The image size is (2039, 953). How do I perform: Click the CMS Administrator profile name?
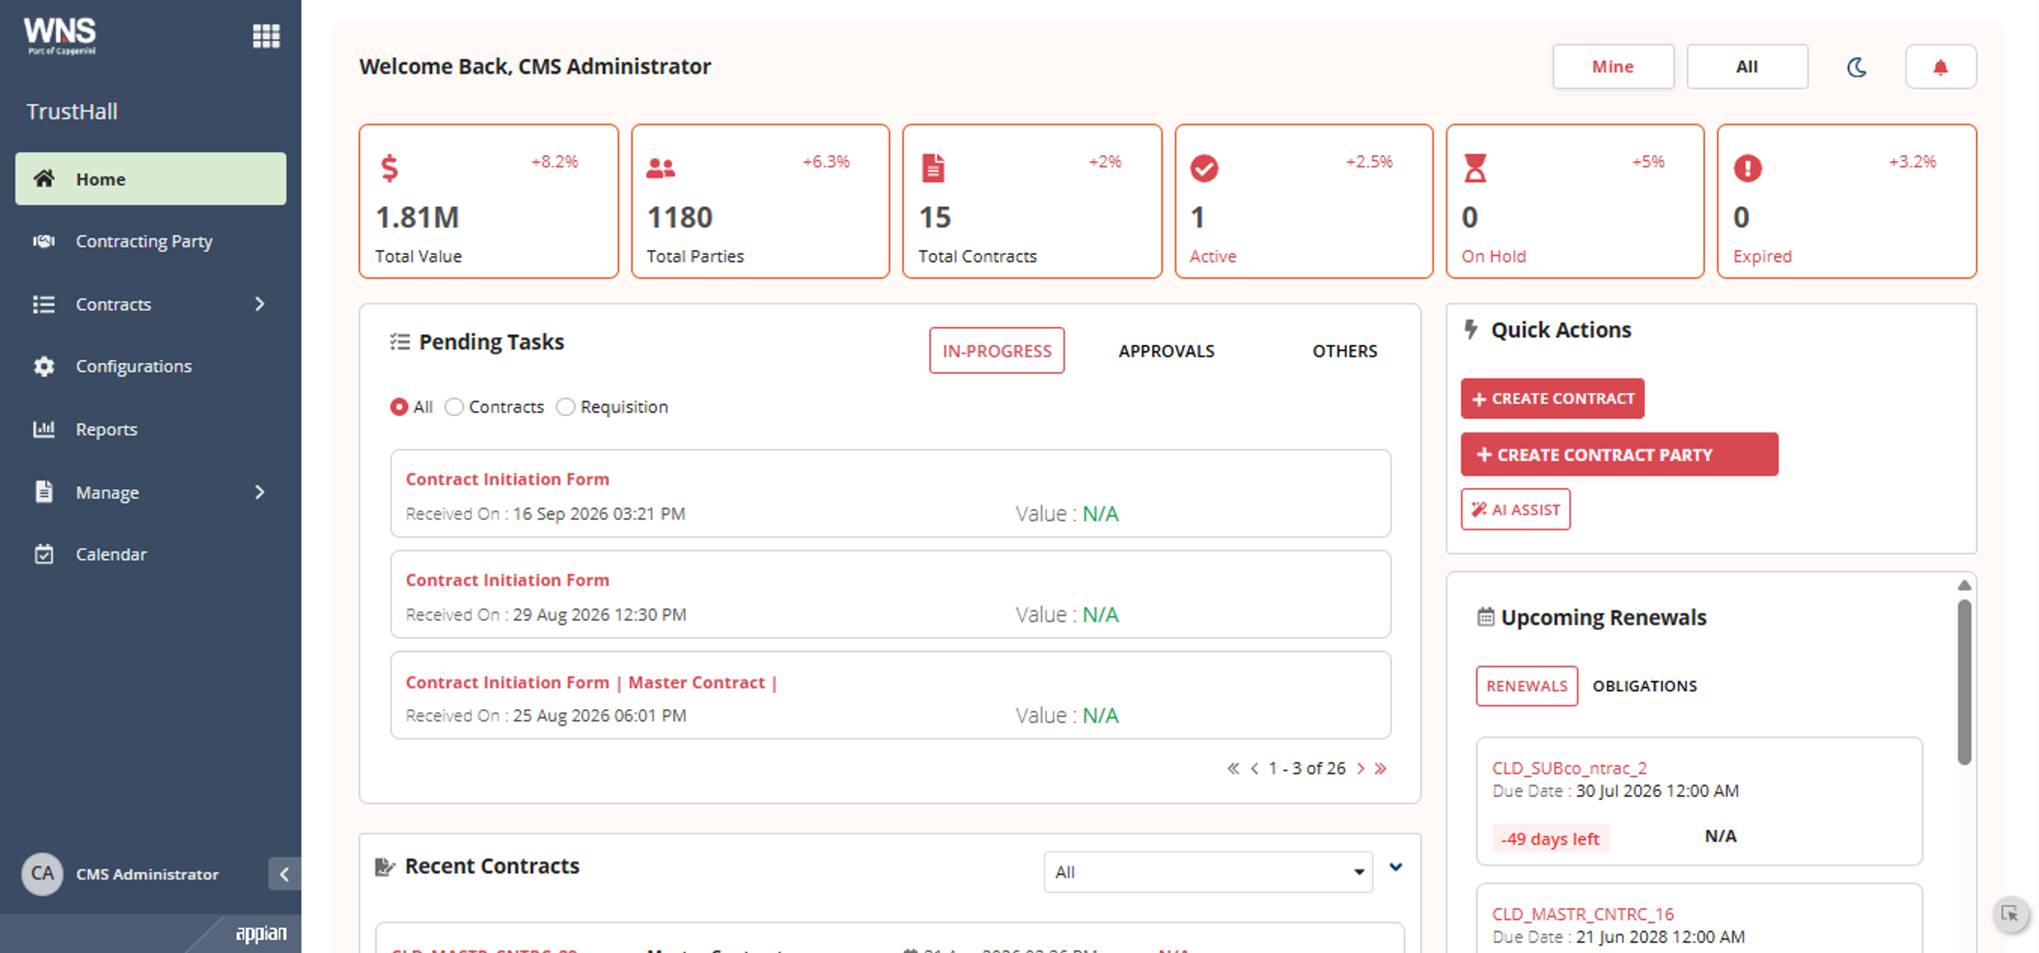coord(147,874)
